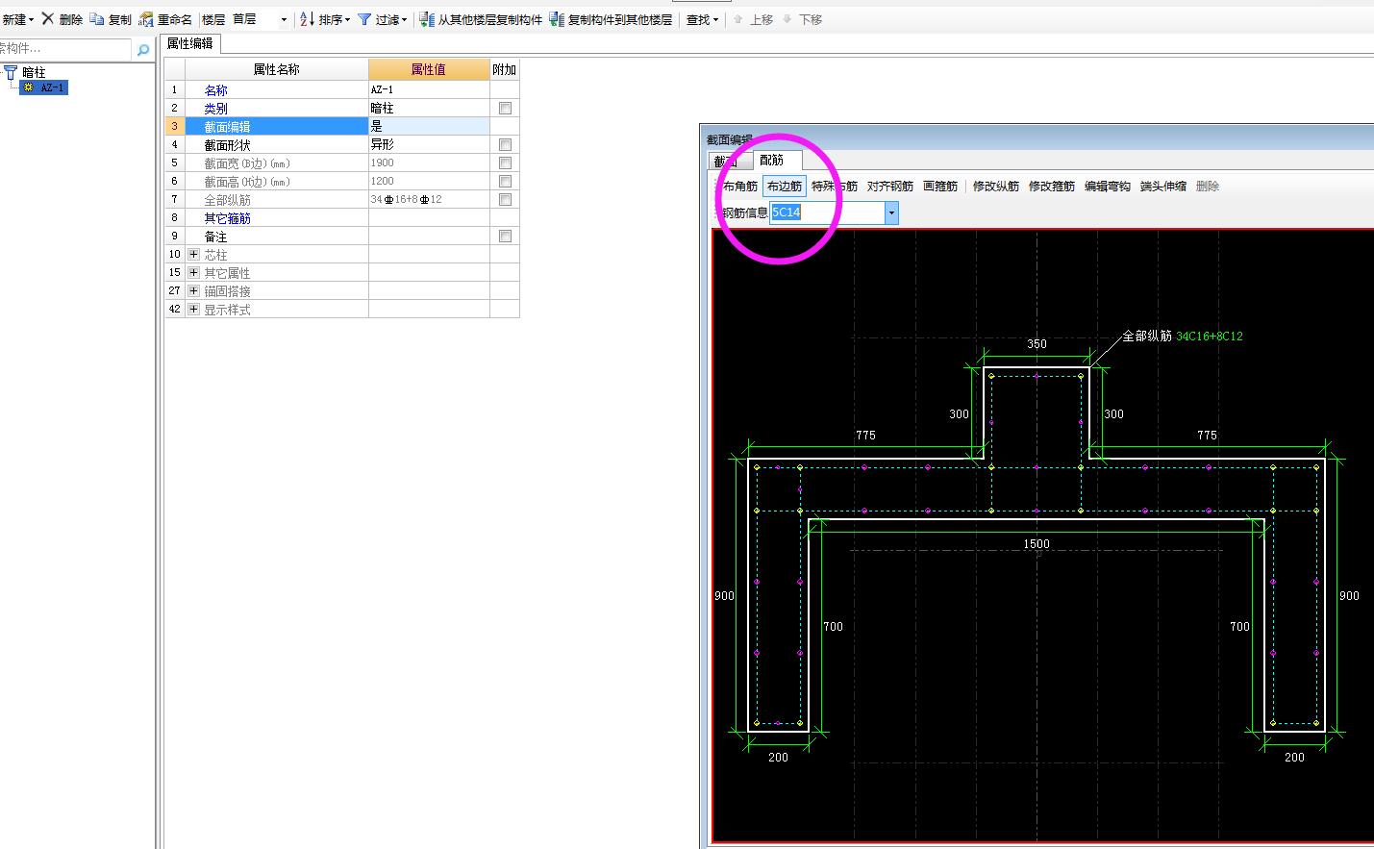The image size is (1374, 849).
Task: Click the 端头伸缩 toolbar button
Action: 1163,187
